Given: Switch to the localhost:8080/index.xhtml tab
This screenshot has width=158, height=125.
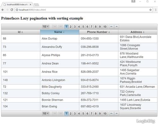Looking at the screenshot, I should click(17, 5).
